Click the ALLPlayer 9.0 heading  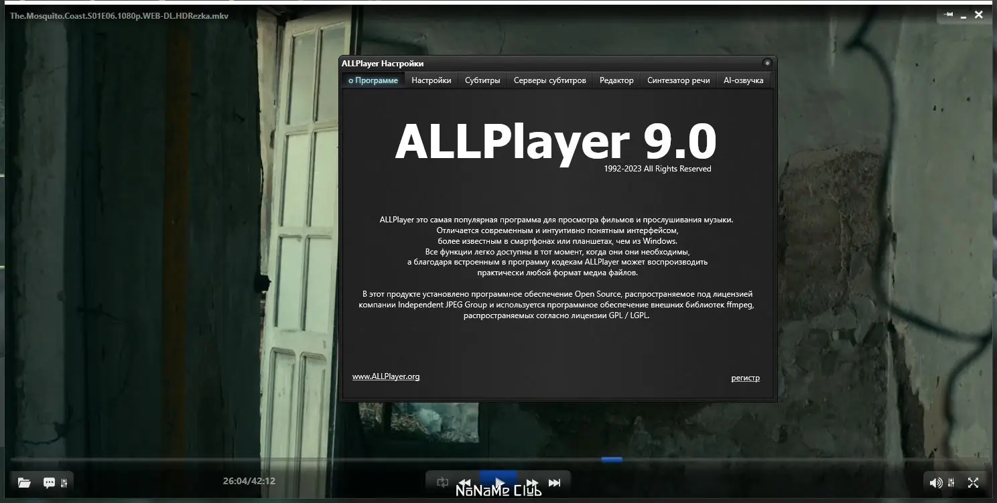point(555,142)
